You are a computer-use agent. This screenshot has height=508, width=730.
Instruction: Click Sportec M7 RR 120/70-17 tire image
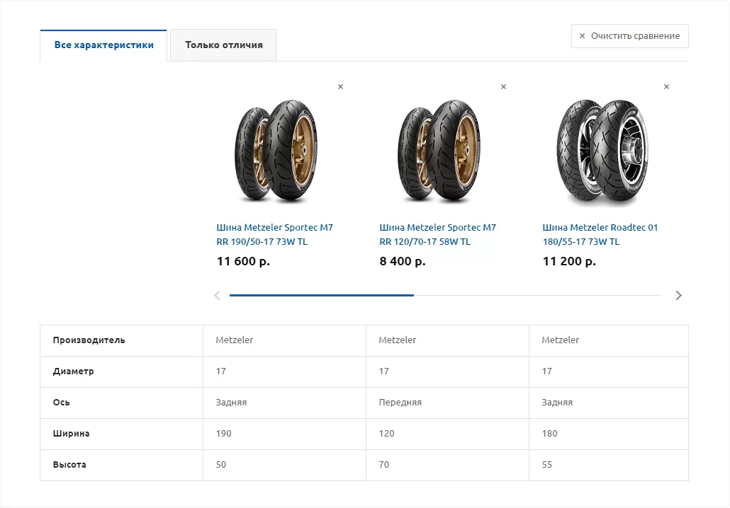pos(439,151)
